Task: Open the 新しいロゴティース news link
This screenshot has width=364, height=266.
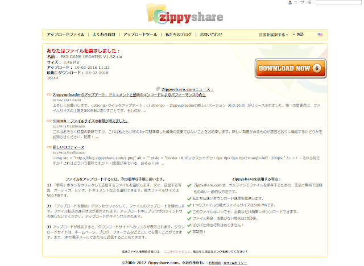Action: tap(68, 147)
